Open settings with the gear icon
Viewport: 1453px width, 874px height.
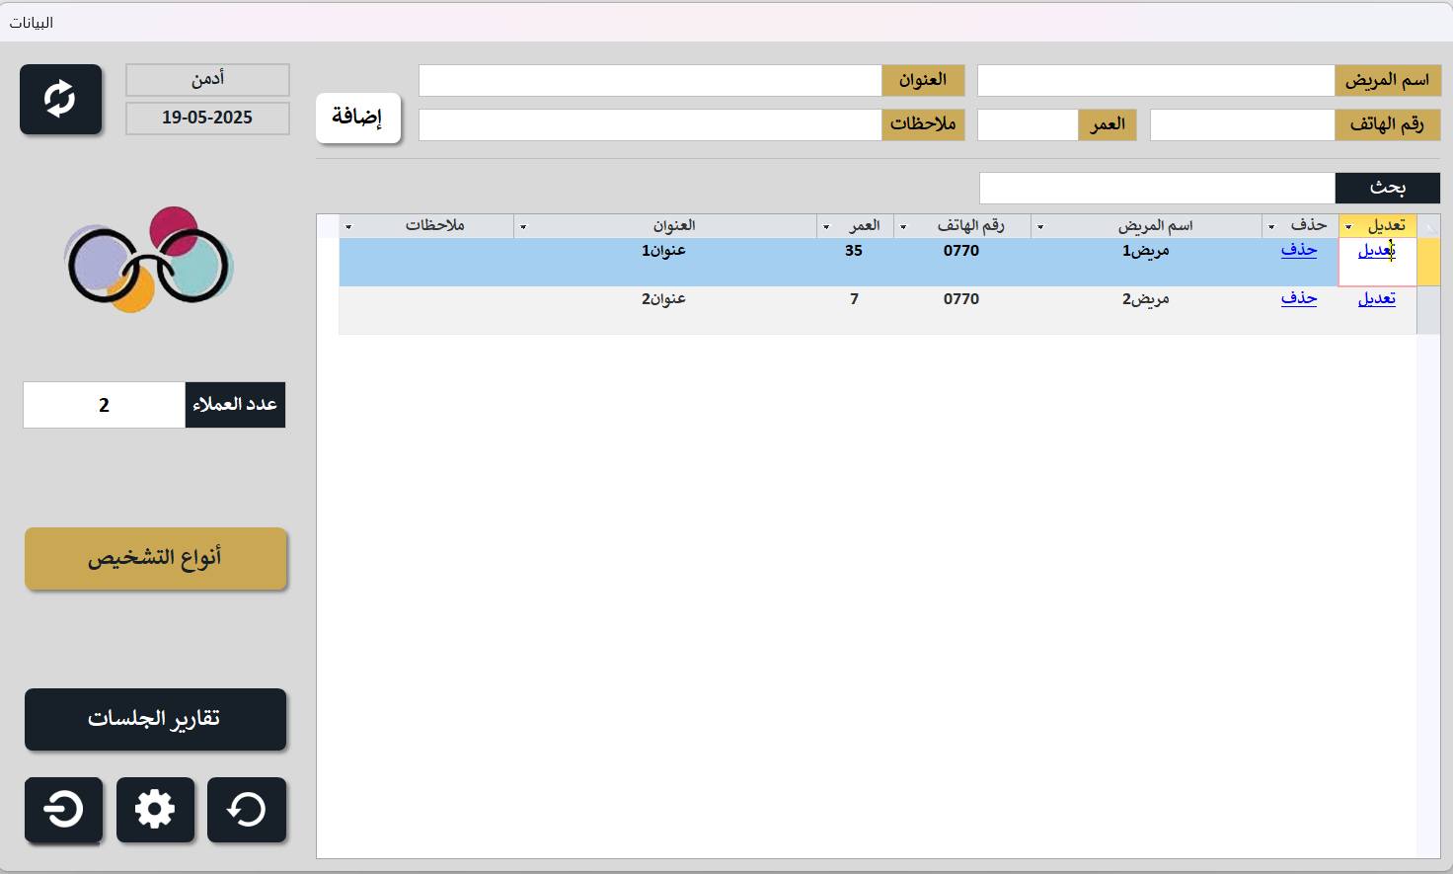click(155, 810)
